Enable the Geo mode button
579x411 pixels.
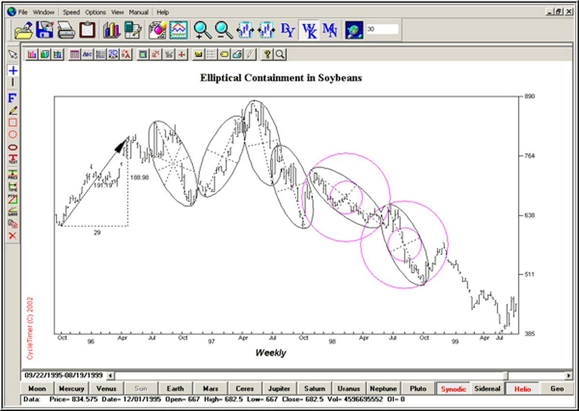coord(557,388)
